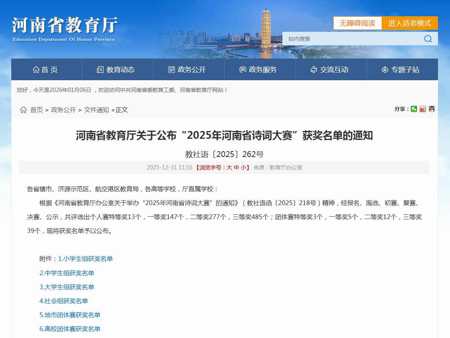Share via Weibo icon
Screen dimensions: 450x338
[x=423, y=109]
